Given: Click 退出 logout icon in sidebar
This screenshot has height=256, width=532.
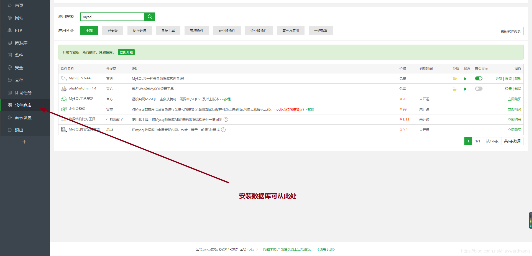Looking at the screenshot, I should [10, 130].
